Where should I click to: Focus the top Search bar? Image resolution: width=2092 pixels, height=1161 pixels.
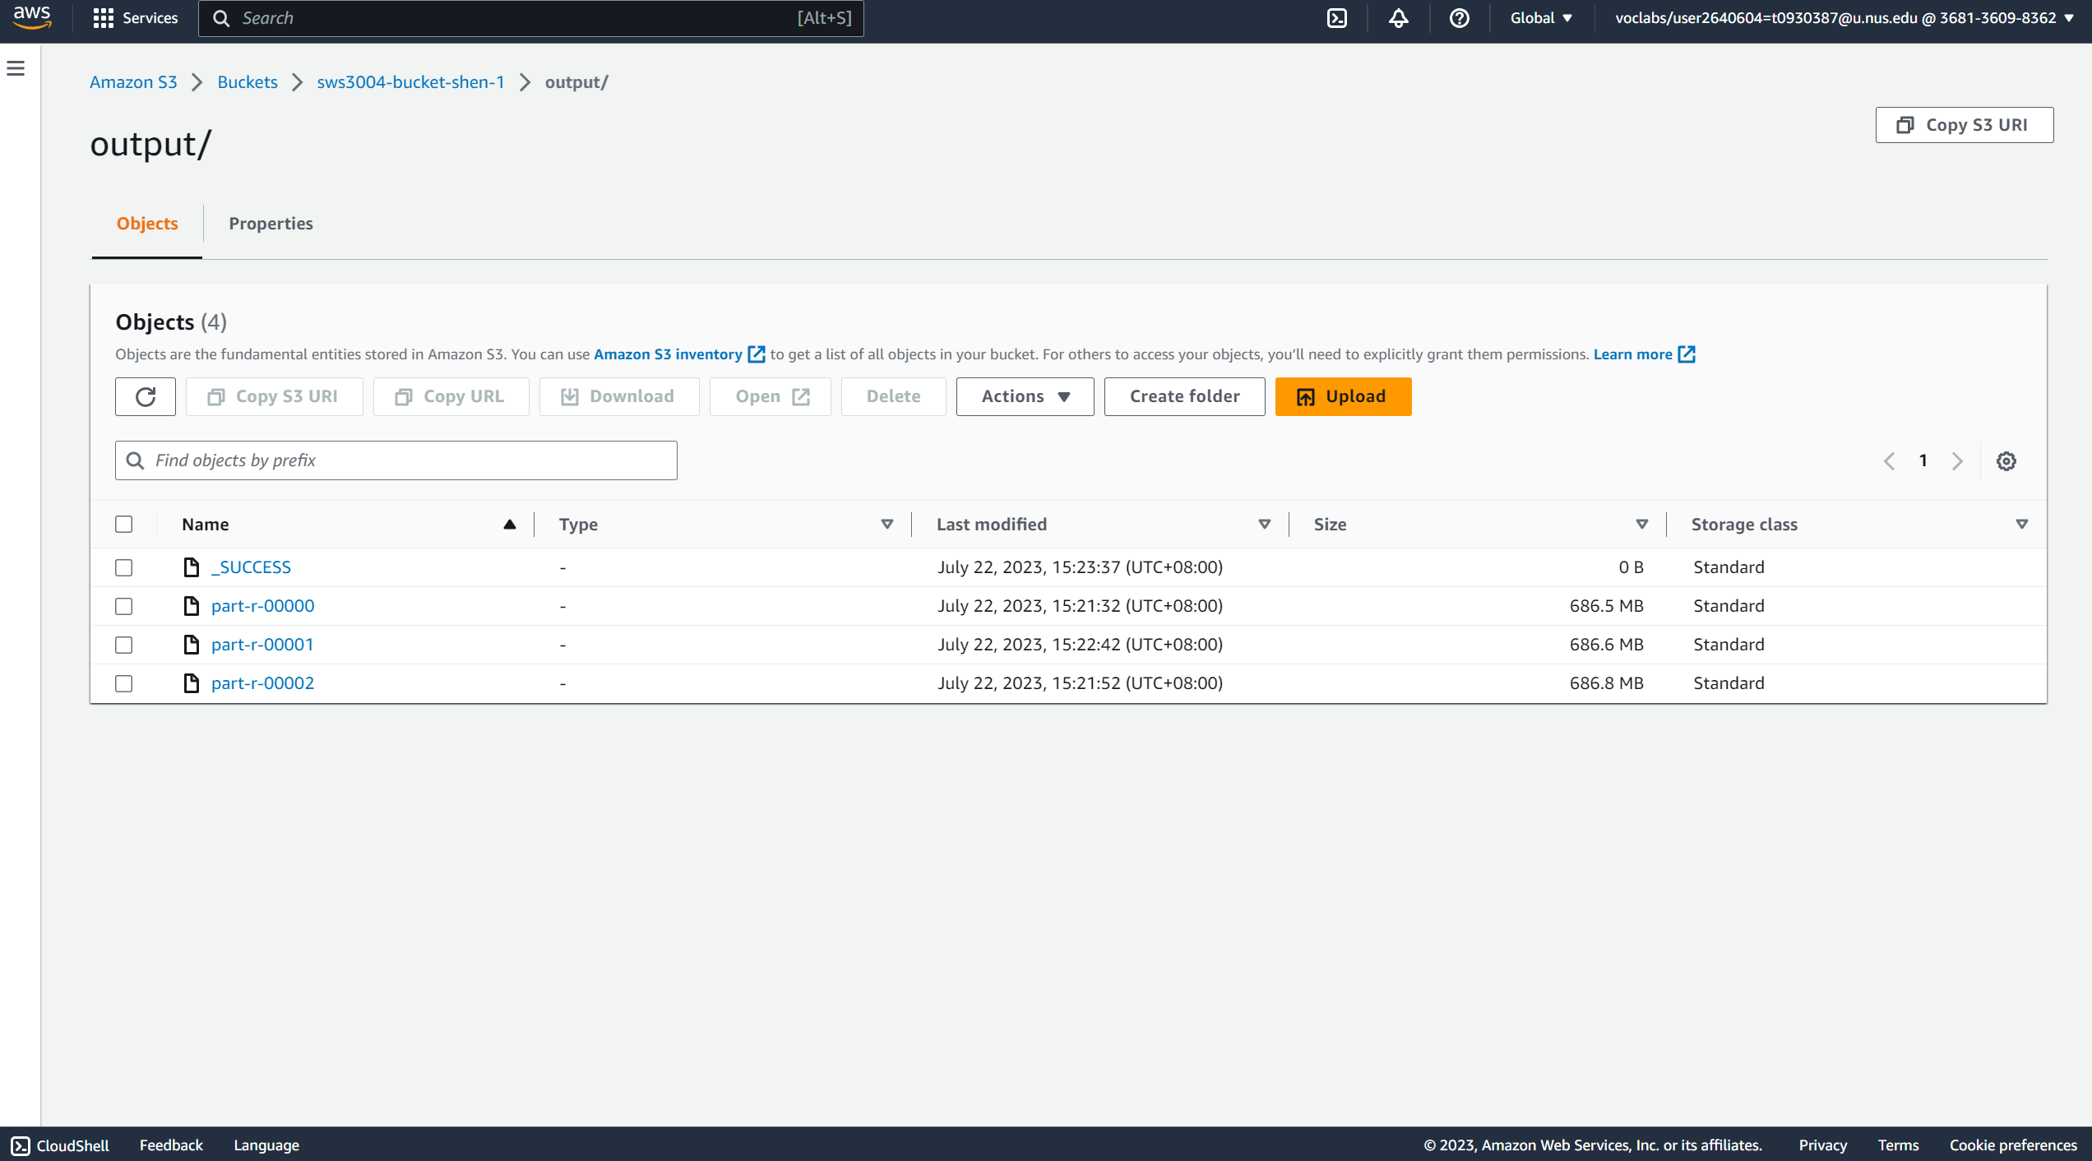(x=531, y=18)
